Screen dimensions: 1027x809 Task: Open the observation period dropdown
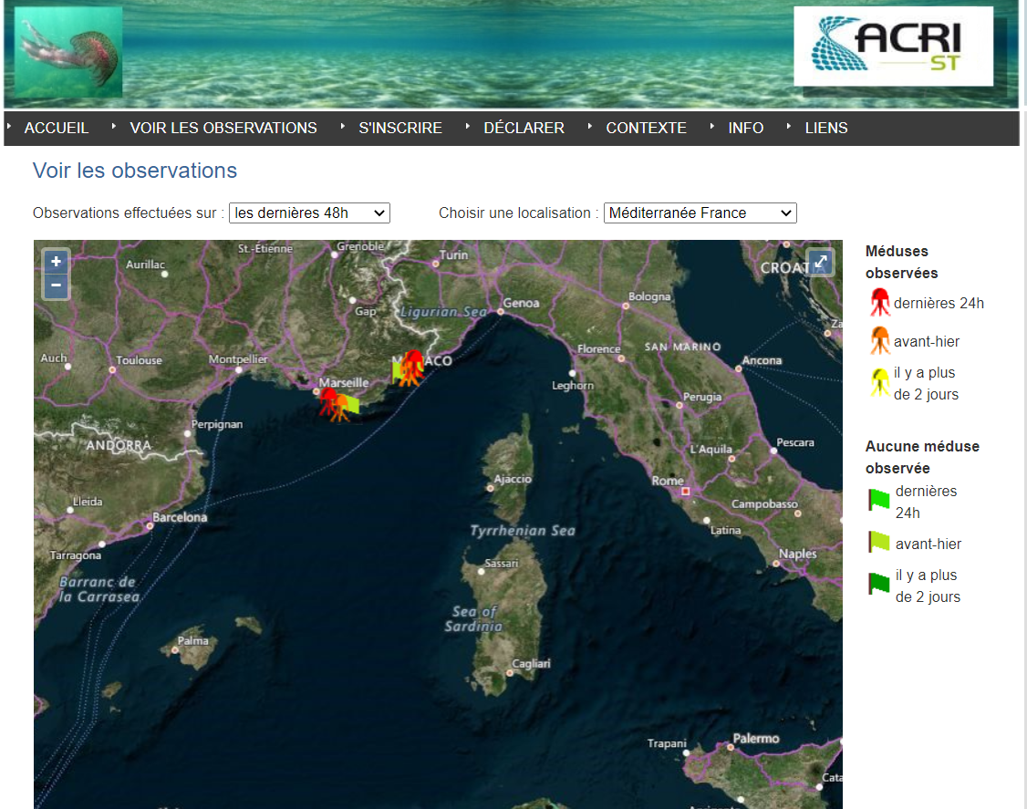point(309,213)
